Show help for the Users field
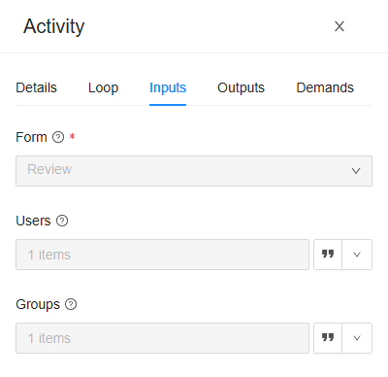This screenshot has width=388, height=377. [62, 221]
